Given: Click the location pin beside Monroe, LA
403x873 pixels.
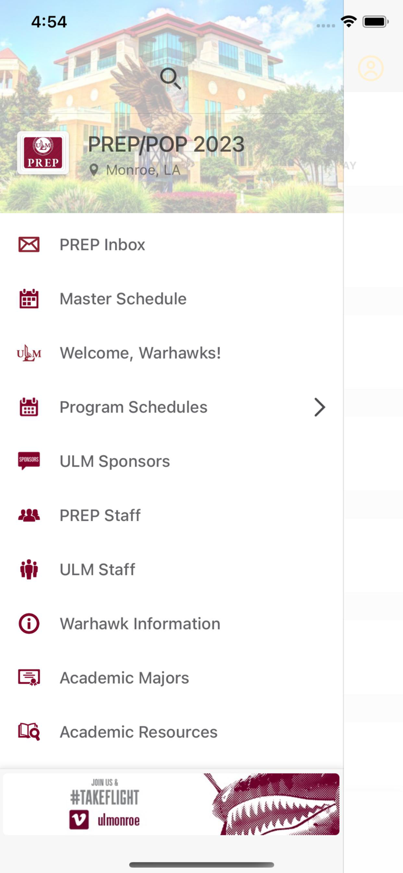Looking at the screenshot, I should 94,169.
